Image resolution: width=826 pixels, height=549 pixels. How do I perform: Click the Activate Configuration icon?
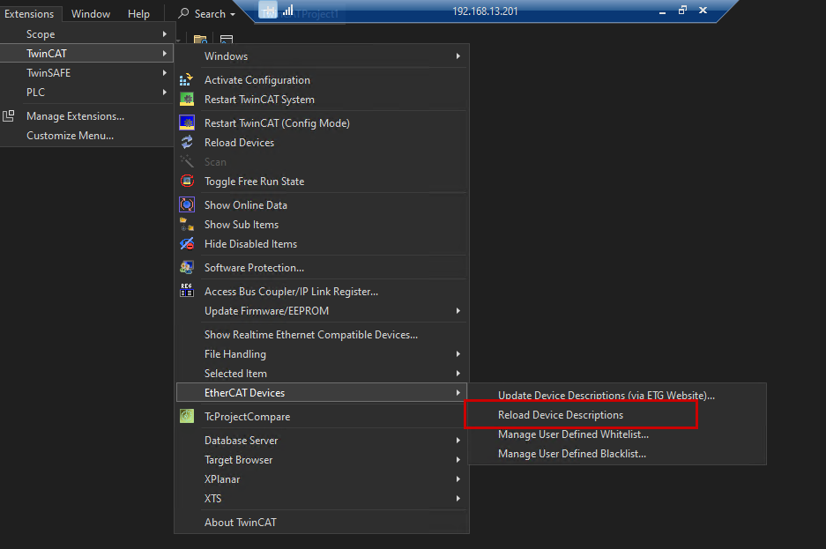point(187,80)
